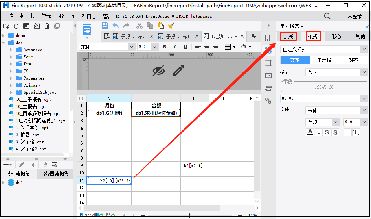Toggle bold in the format toolbar
The height and width of the screenshot is (219, 371).
(164, 47)
